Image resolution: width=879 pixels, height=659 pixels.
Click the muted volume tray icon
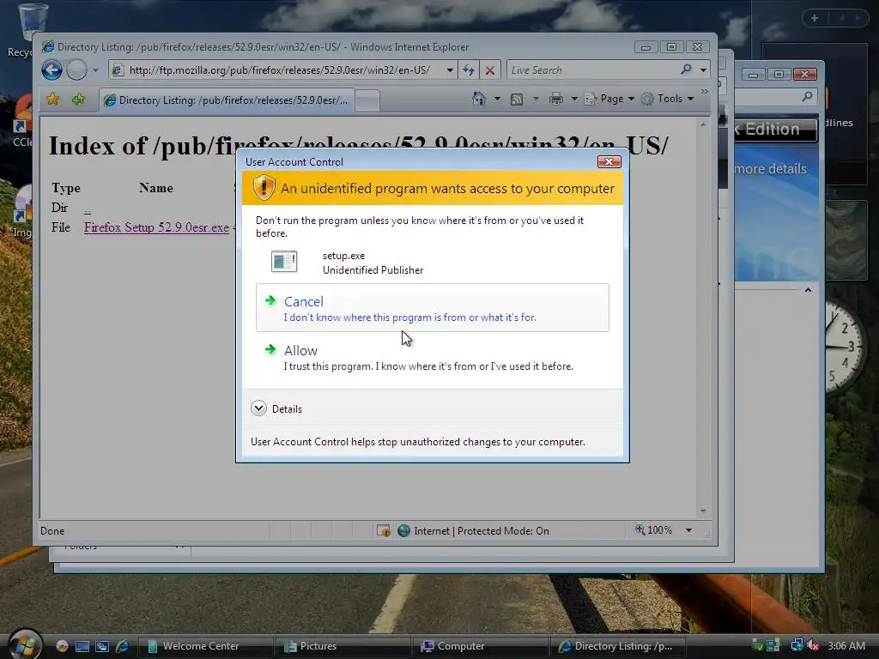814,645
